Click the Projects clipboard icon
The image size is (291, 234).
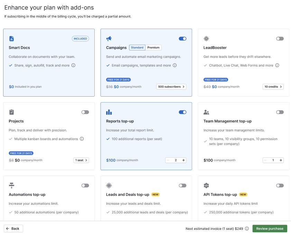12,112
